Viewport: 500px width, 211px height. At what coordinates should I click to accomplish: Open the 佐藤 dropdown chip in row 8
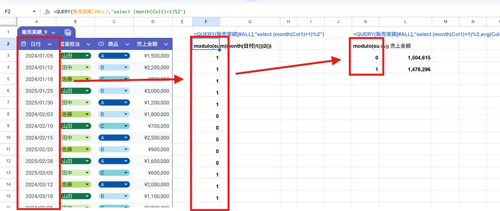pyautogui.click(x=76, y=114)
